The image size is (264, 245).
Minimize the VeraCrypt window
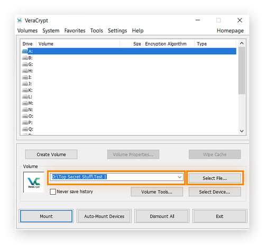point(198,20)
